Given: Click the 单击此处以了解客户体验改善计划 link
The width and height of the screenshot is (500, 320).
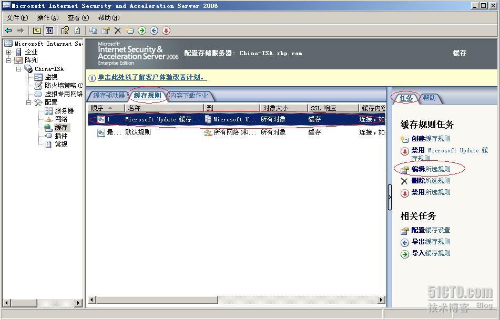Looking at the screenshot, I should coord(152,77).
